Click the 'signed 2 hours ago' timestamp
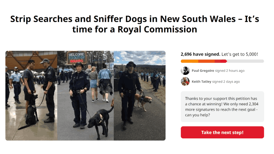Image resolution: width=274 pixels, height=154 pixels. [229, 71]
